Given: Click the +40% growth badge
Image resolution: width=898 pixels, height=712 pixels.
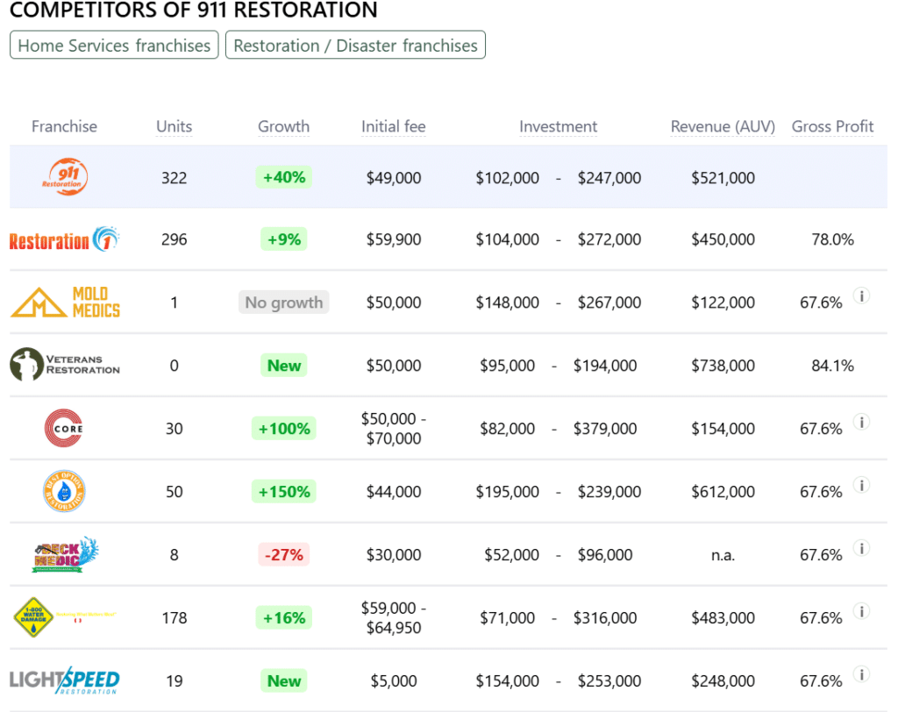Looking at the screenshot, I should (283, 177).
